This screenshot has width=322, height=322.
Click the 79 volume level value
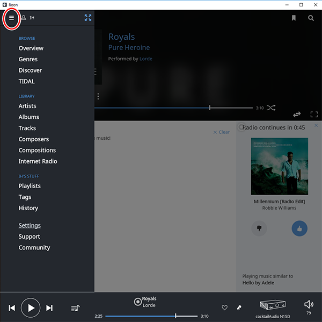click(x=309, y=313)
